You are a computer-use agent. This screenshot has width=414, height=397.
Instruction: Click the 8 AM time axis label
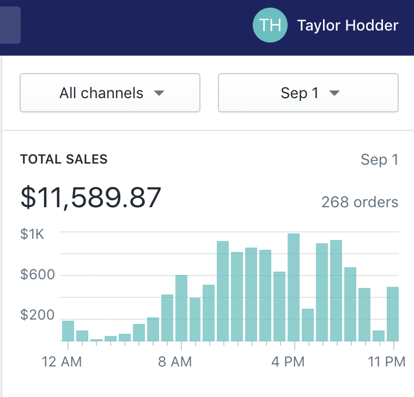pyautogui.click(x=173, y=362)
